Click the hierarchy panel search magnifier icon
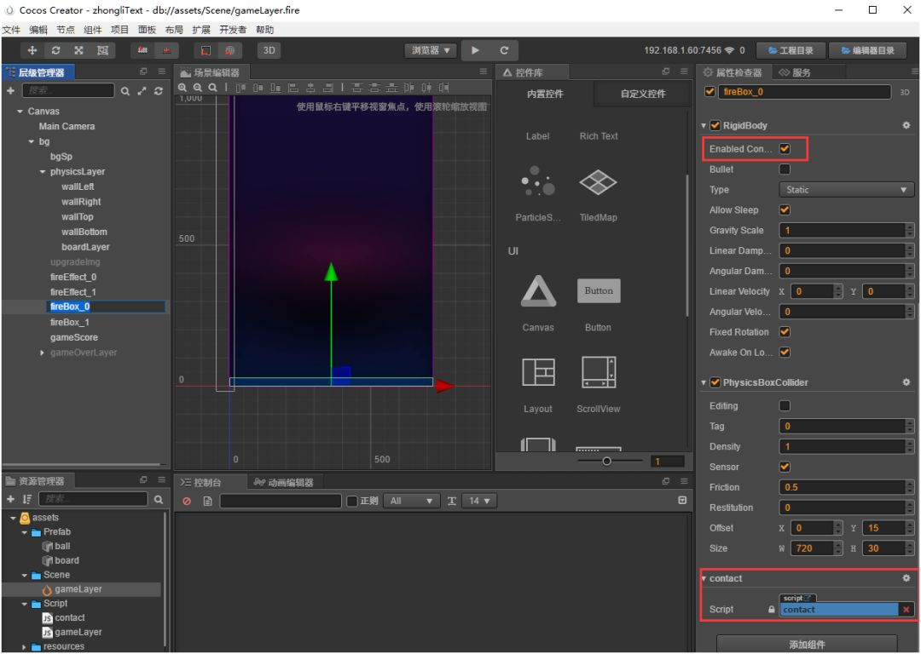 [125, 91]
